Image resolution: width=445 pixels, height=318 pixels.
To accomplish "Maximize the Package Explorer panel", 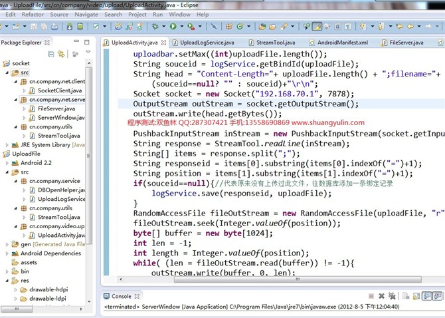I will tap(87, 43).
